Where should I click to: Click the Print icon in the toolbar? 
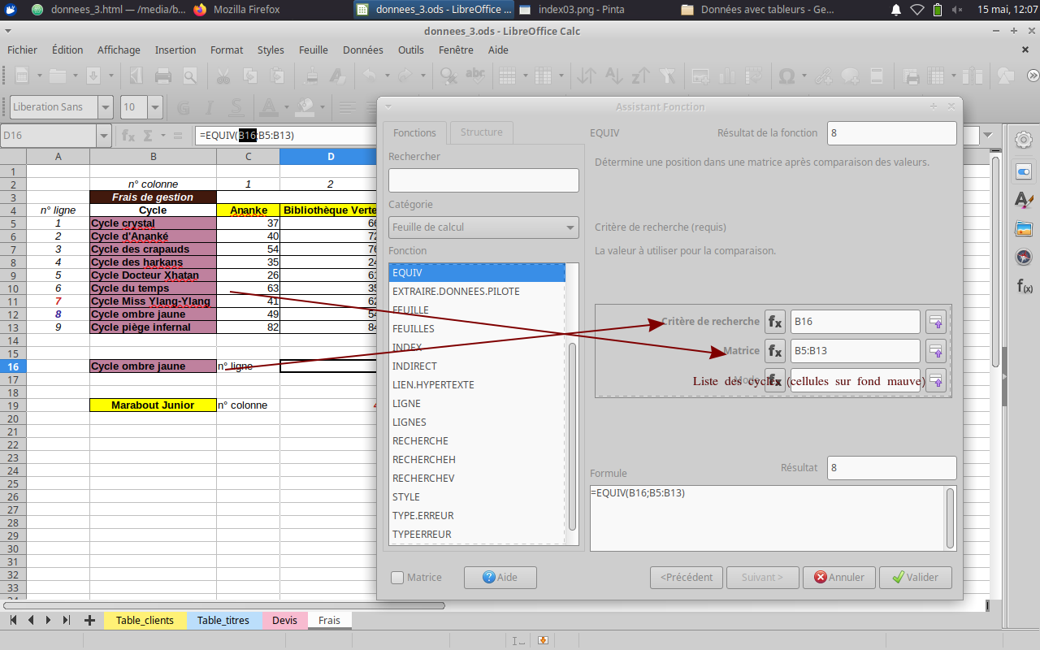tap(162, 76)
